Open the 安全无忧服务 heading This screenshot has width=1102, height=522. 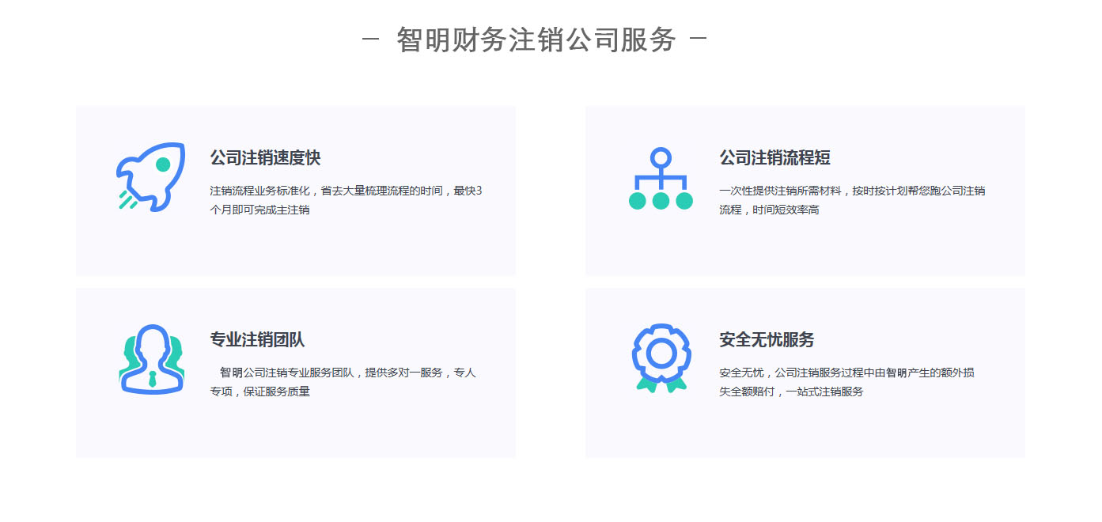[x=767, y=340]
